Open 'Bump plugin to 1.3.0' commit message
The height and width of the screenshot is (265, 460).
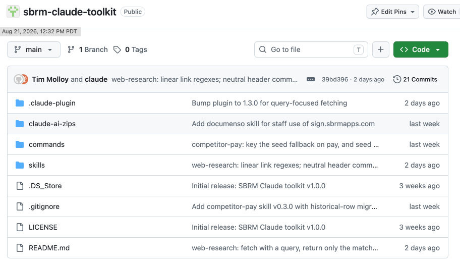pos(269,103)
